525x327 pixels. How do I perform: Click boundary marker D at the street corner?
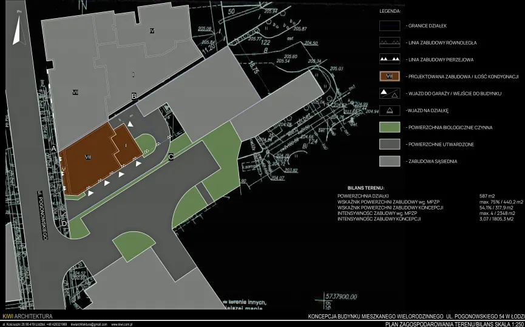tap(64, 223)
